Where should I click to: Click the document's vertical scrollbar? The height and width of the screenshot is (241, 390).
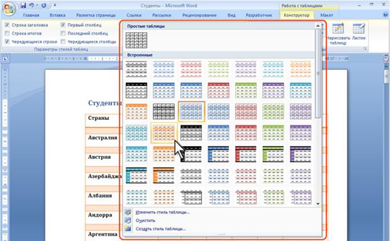pyautogui.click(x=386, y=77)
